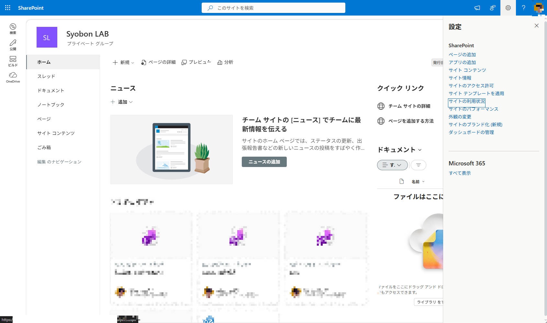
Task: Expand the 追加 dropdown under ニュース
Action: click(x=122, y=102)
